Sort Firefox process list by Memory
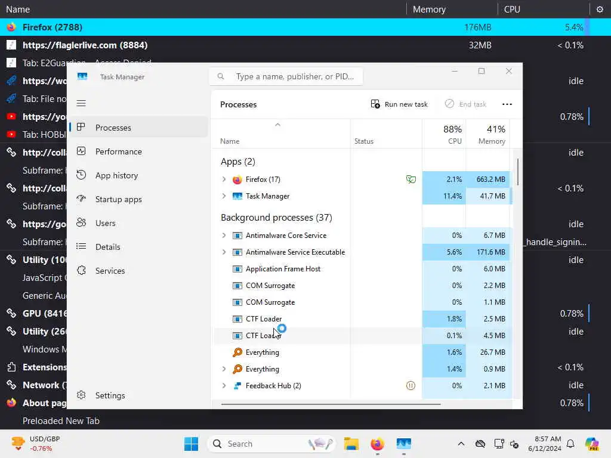Image resolution: width=611 pixels, height=458 pixels. 452,9
